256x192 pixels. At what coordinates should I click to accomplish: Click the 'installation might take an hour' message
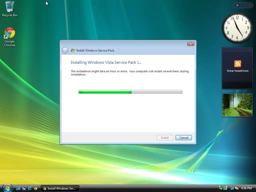130,73
